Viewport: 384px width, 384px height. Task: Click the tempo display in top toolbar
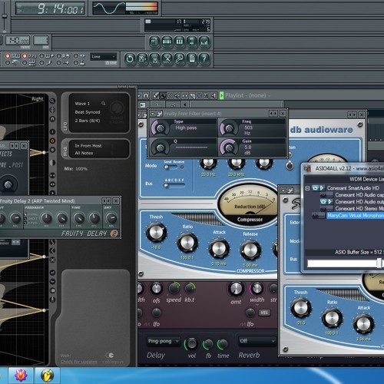pos(18,40)
